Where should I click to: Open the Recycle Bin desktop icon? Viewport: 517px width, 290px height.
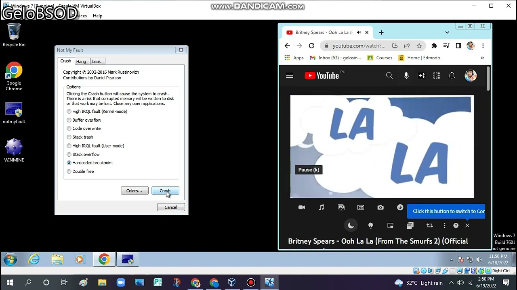[14, 35]
